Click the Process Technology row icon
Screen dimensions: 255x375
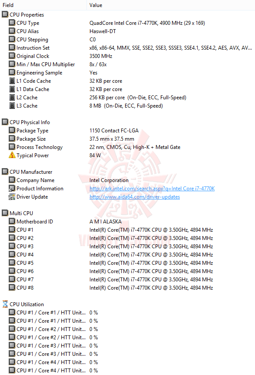point(12,147)
